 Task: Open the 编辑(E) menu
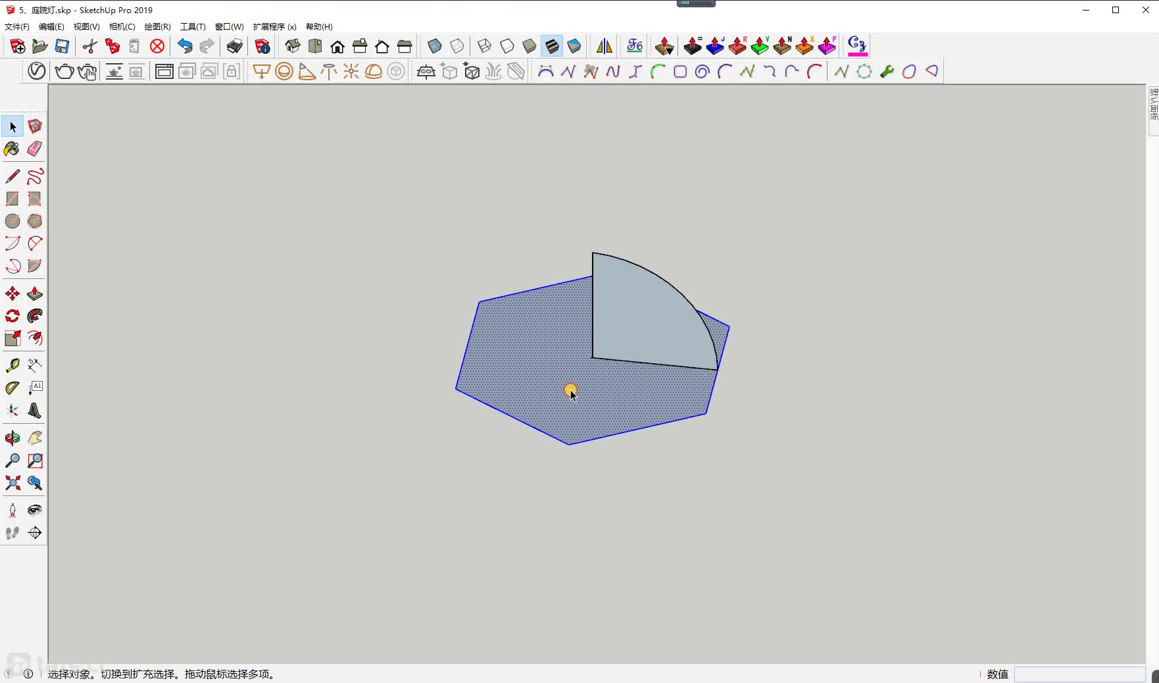pos(51,27)
